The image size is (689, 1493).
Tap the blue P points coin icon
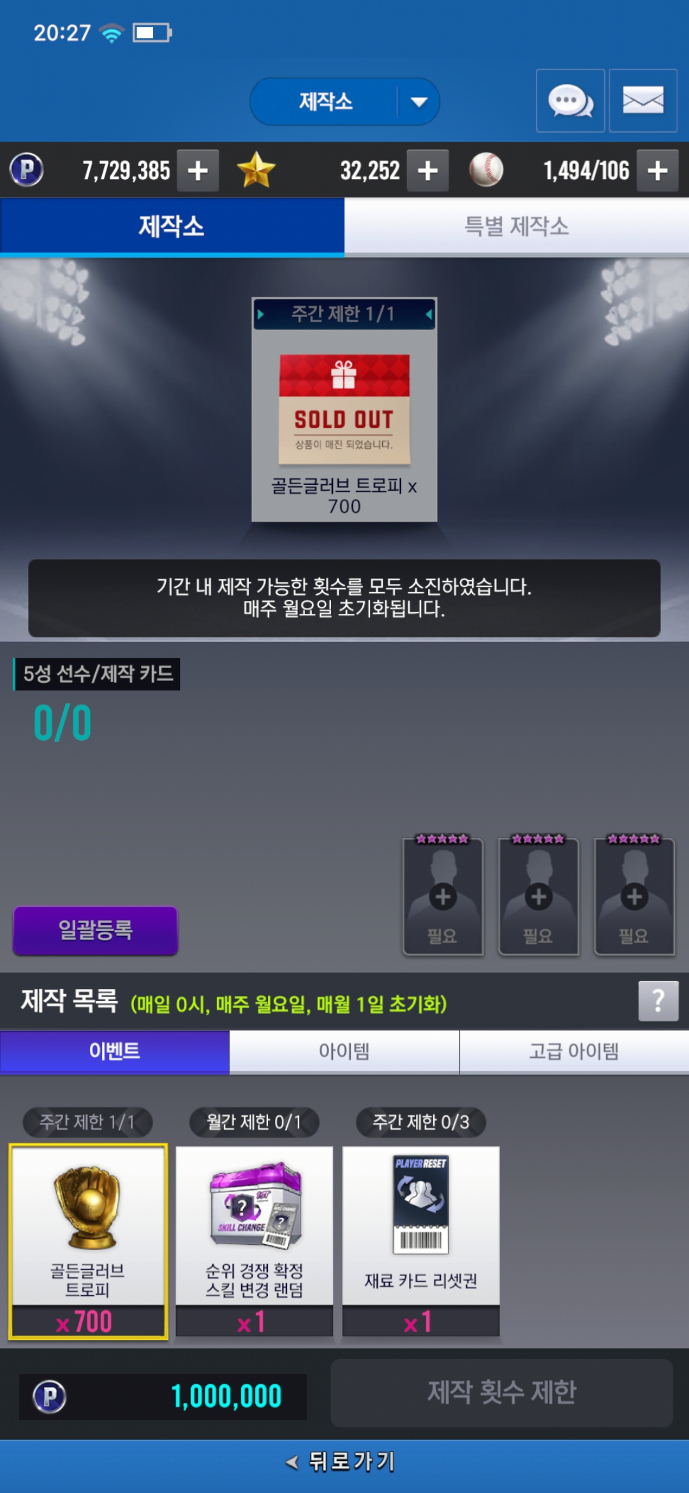click(27, 170)
